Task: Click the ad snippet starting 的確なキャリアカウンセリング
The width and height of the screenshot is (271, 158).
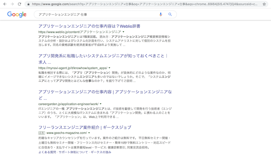Action: (x=105, y=143)
